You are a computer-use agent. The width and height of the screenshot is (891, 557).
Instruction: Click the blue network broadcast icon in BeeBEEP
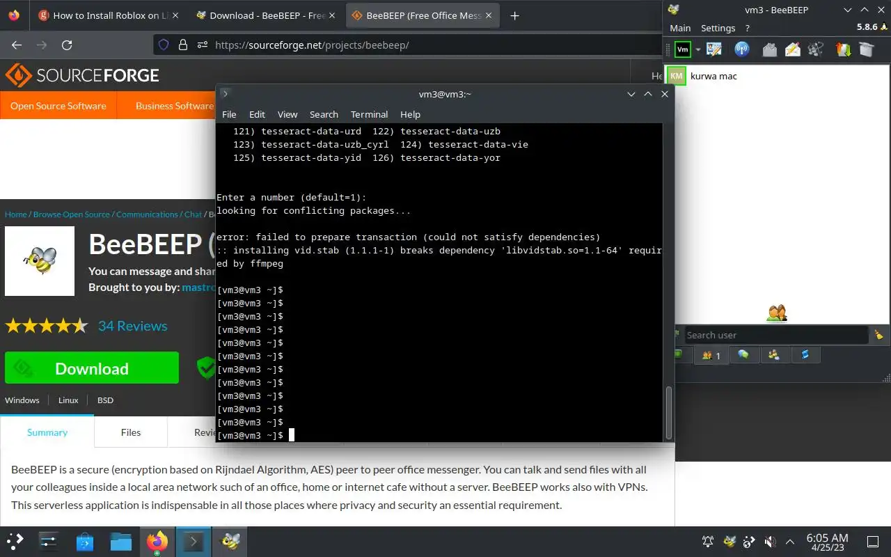742,49
